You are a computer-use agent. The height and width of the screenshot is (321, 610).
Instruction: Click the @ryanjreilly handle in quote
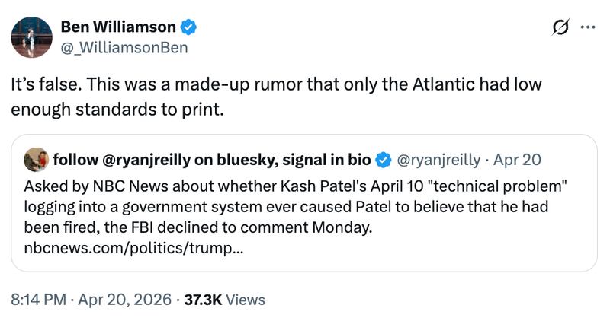[x=440, y=160]
